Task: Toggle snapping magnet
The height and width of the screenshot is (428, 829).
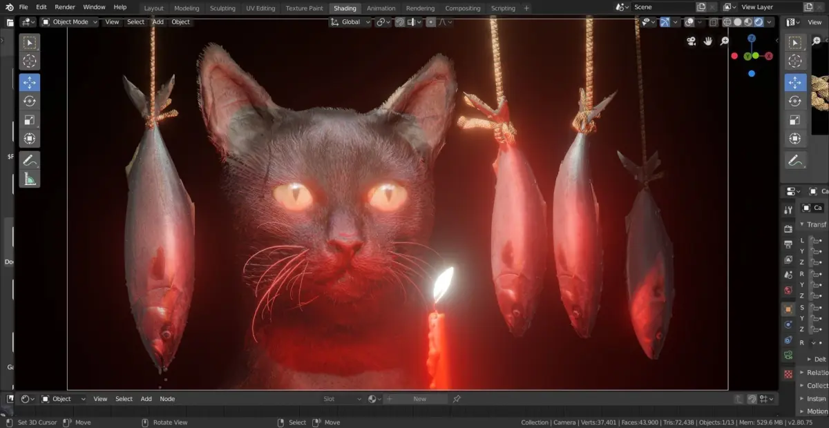Action: click(x=399, y=22)
